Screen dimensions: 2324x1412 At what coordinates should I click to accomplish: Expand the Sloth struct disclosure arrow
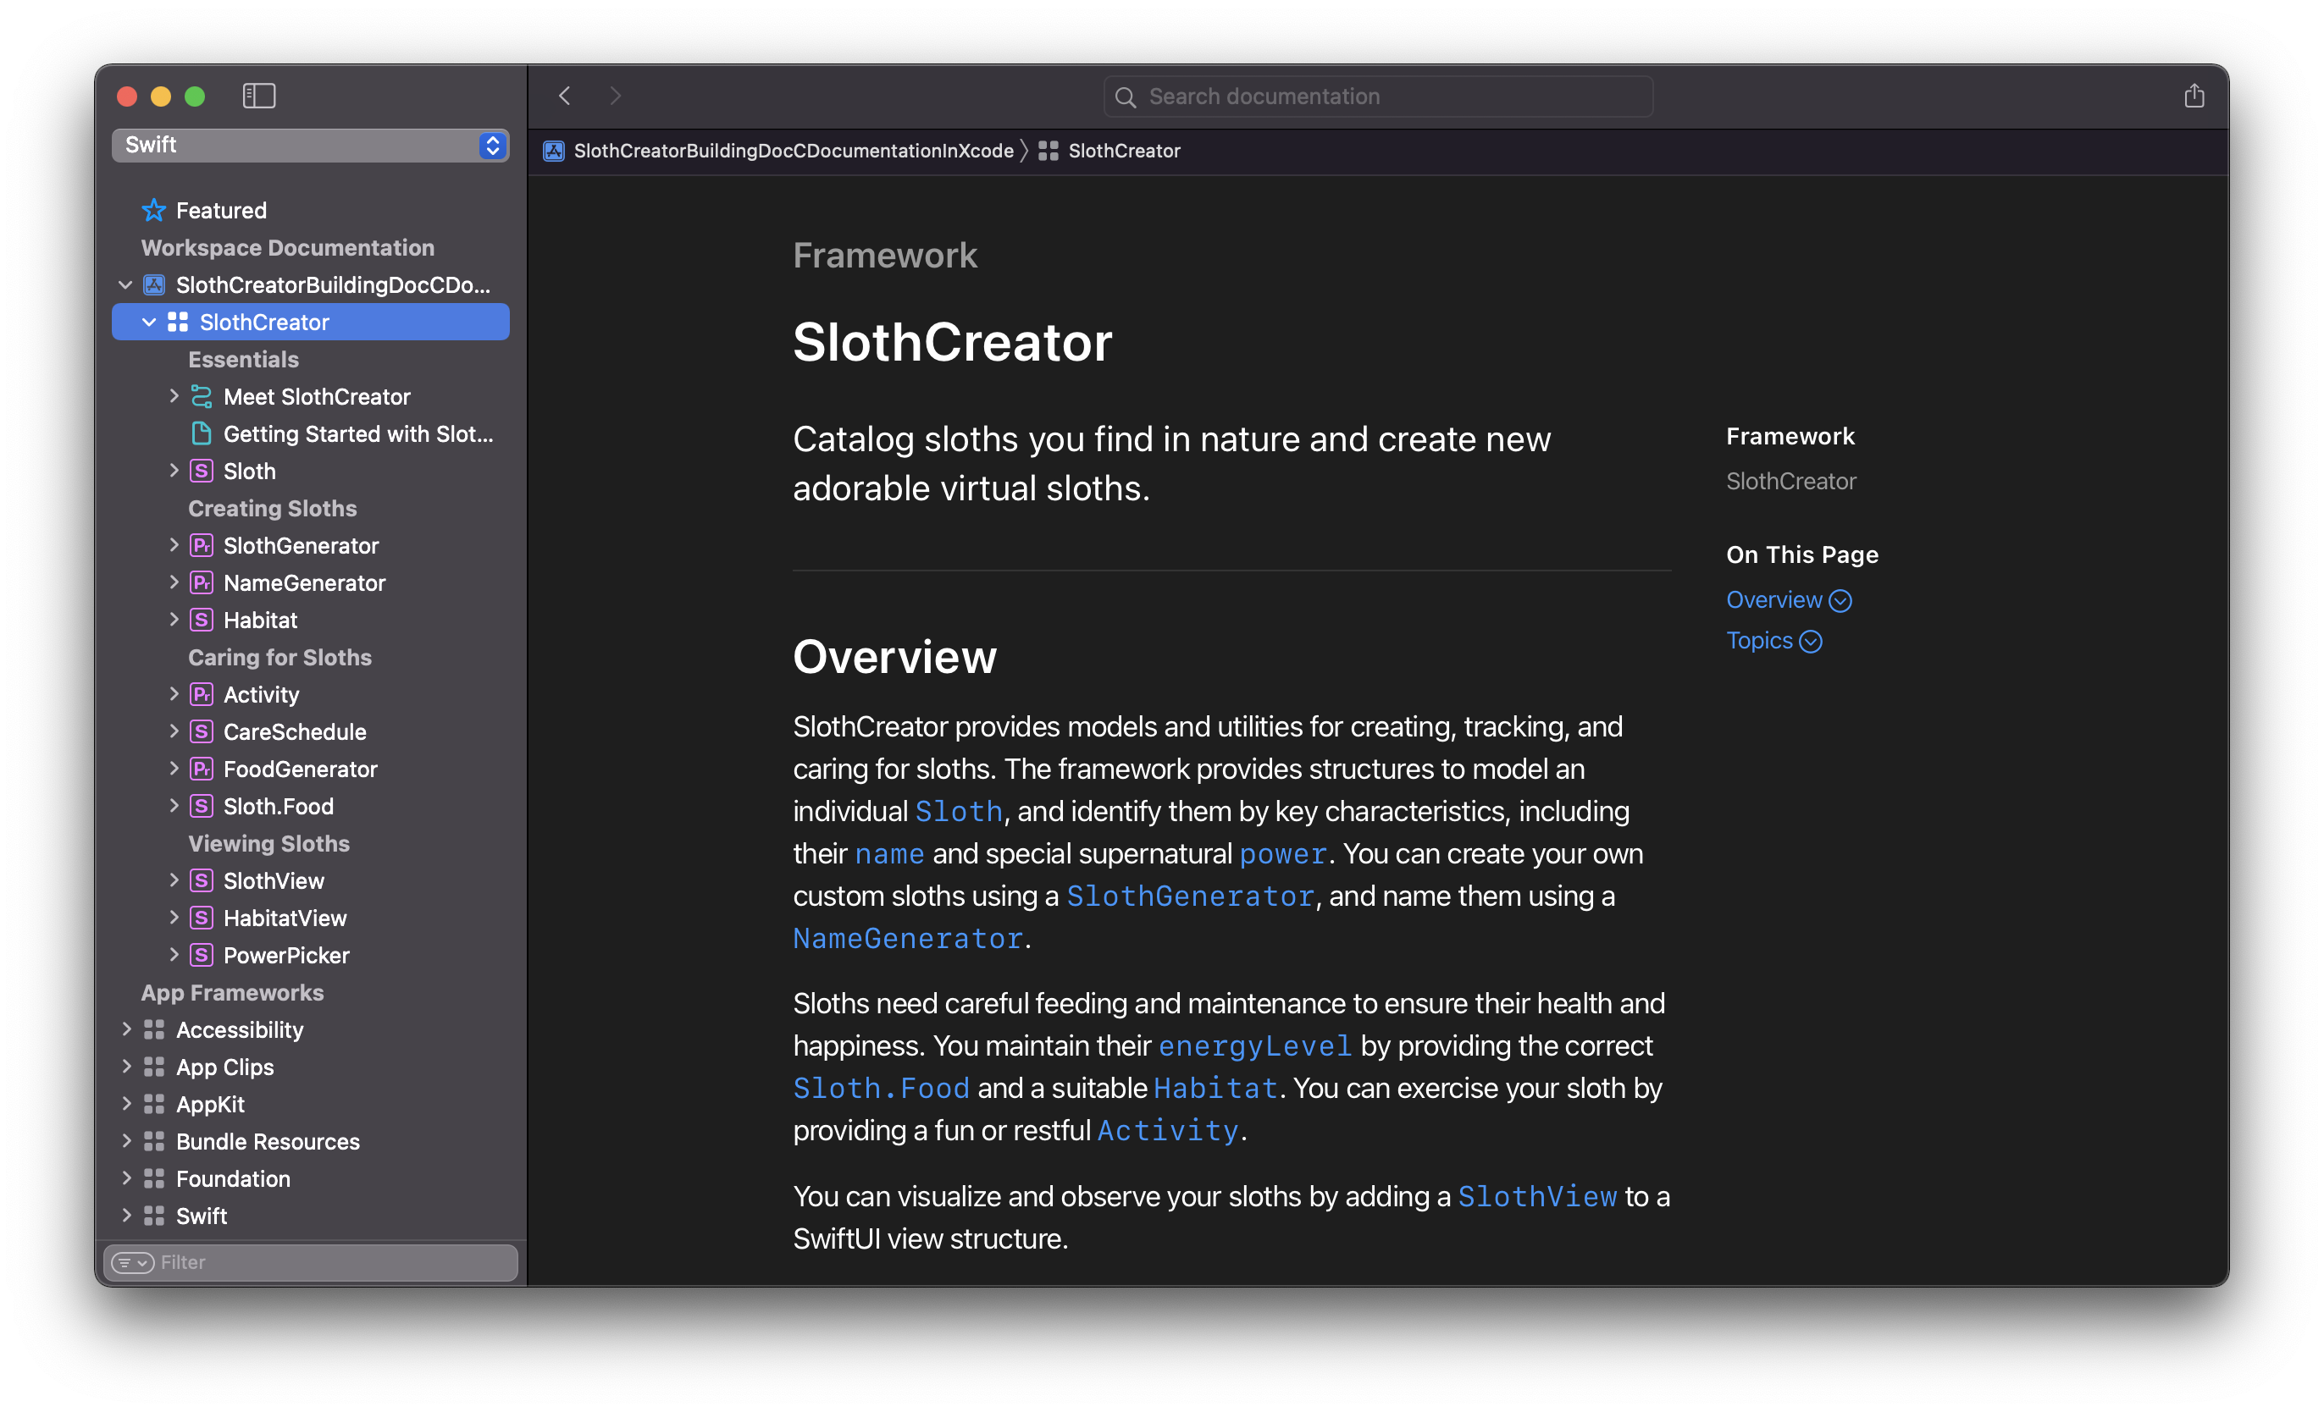click(174, 472)
